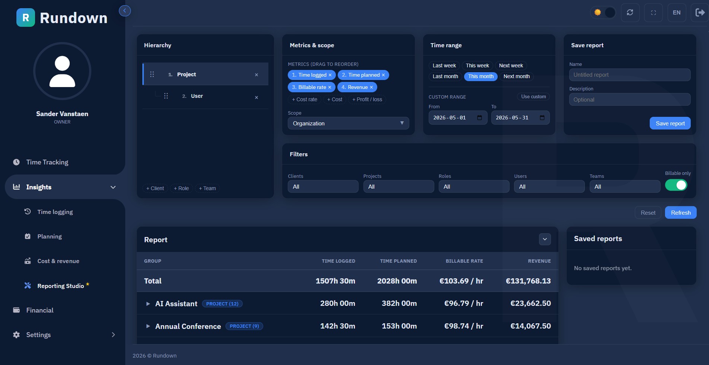
Task: Turn off the Billable only switch
Action: click(x=676, y=185)
